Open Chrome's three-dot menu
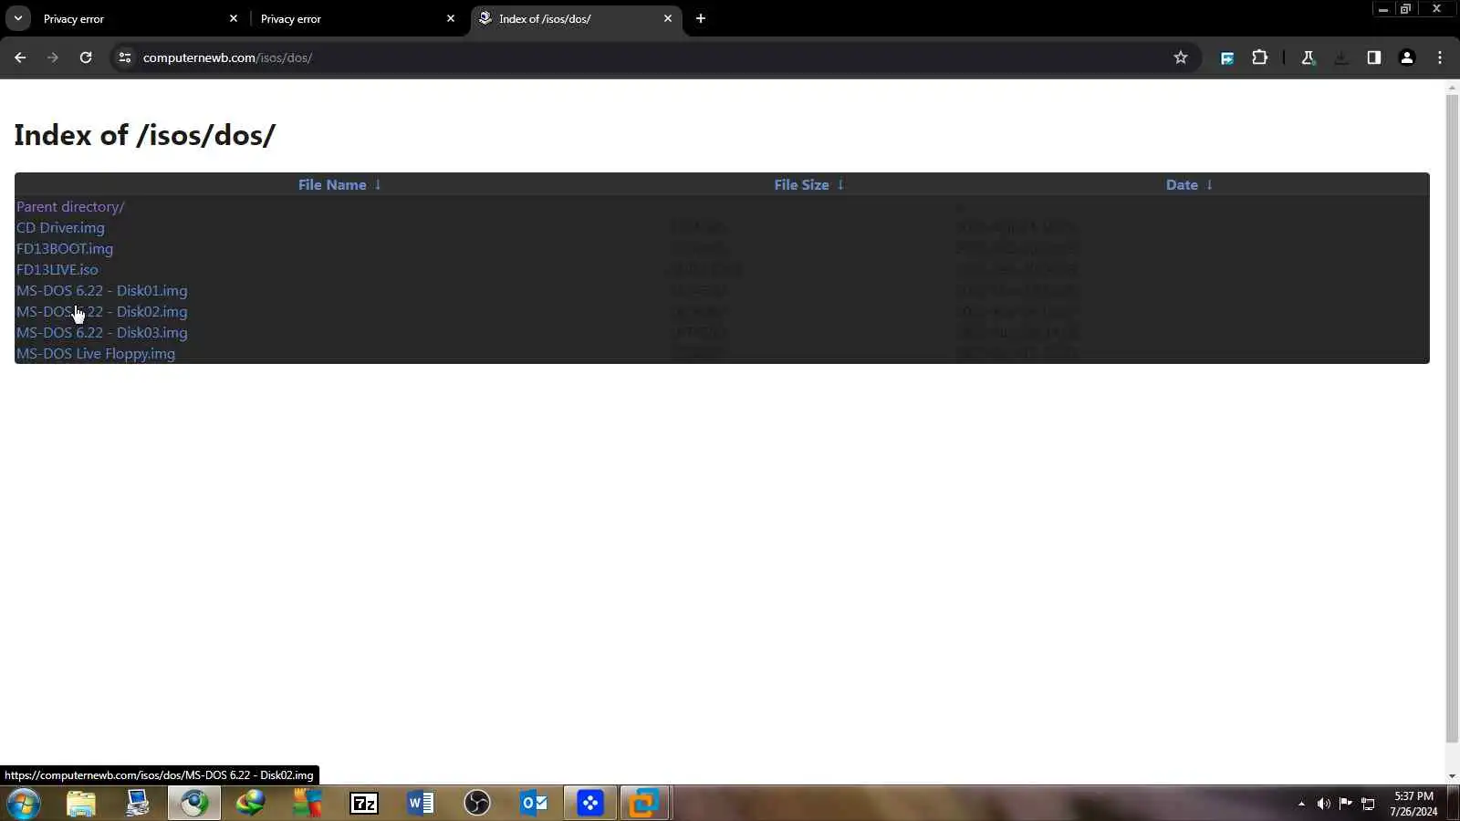The height and width of the screenshot is (821, 1460). 1440,57
